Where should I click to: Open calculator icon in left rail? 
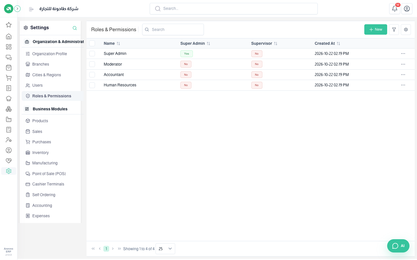pyautogui.click(x=9, y=130)
